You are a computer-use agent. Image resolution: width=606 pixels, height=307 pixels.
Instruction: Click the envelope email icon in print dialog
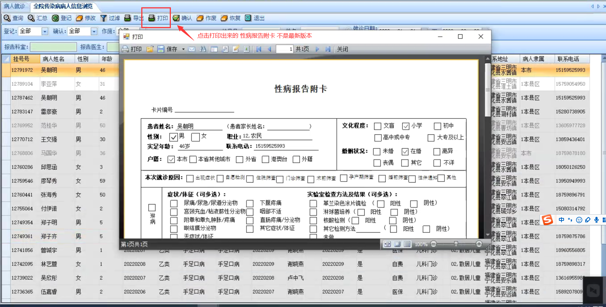coord(192,49)
